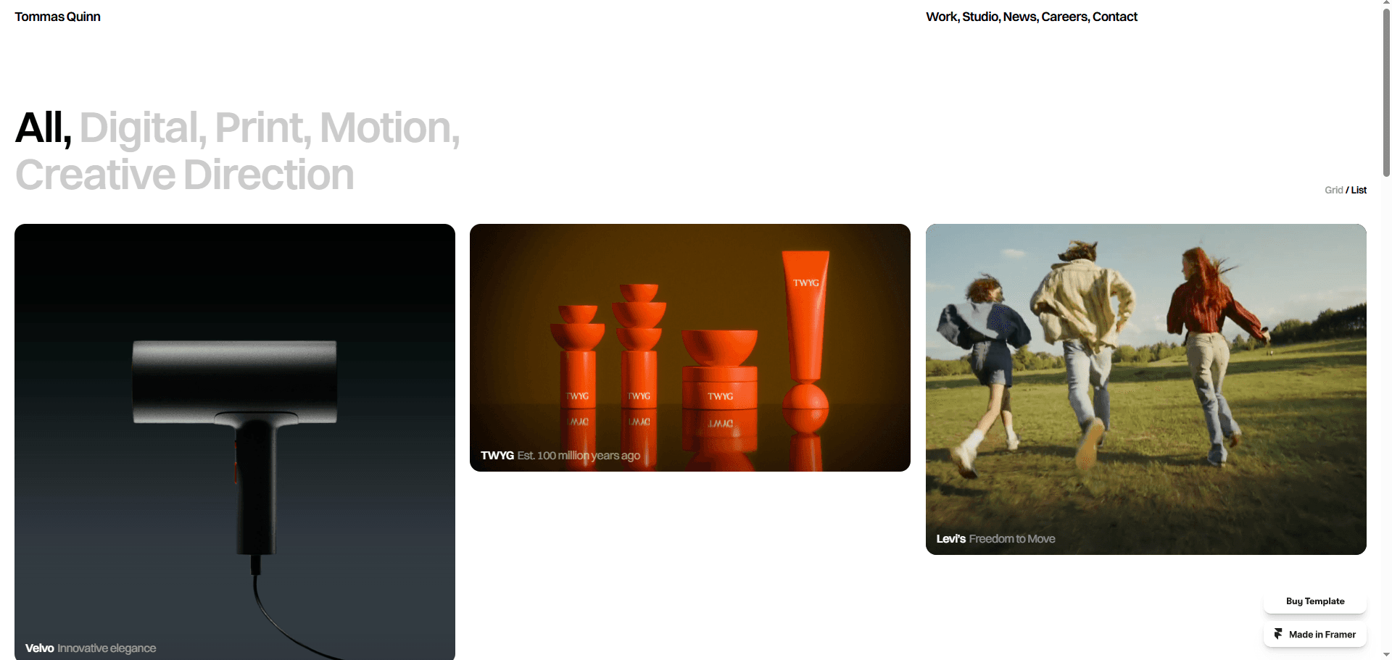Switch to List view
This screenshot has width=1392, height=660.
point(1359,191)
